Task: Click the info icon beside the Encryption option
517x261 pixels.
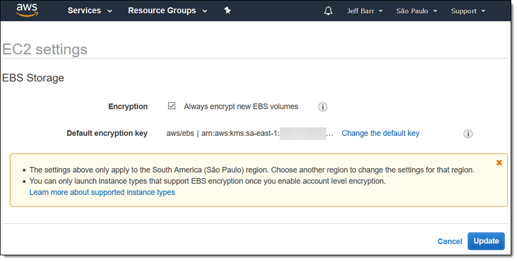Action: 323,107
